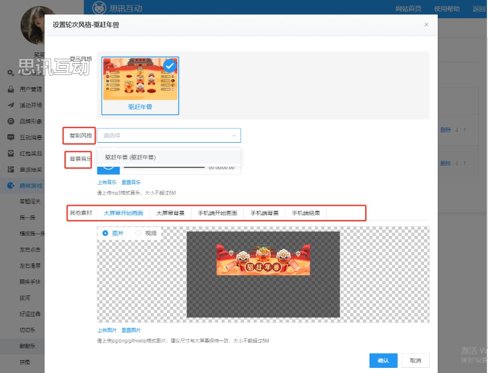
Task: Open the 切切乐 game in the sidebar
Action: (x=27, y=330)
